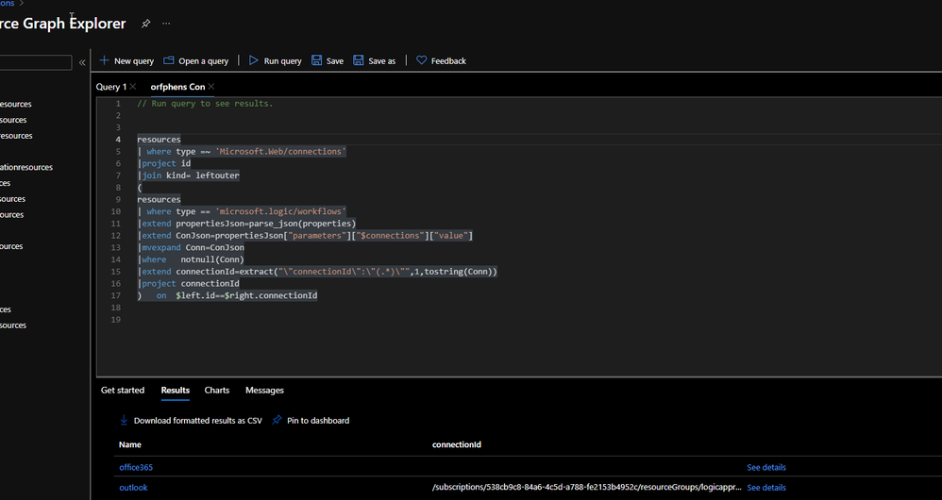Switch to the Messages tab
This screenshot has height=500, width=942.
264,391
